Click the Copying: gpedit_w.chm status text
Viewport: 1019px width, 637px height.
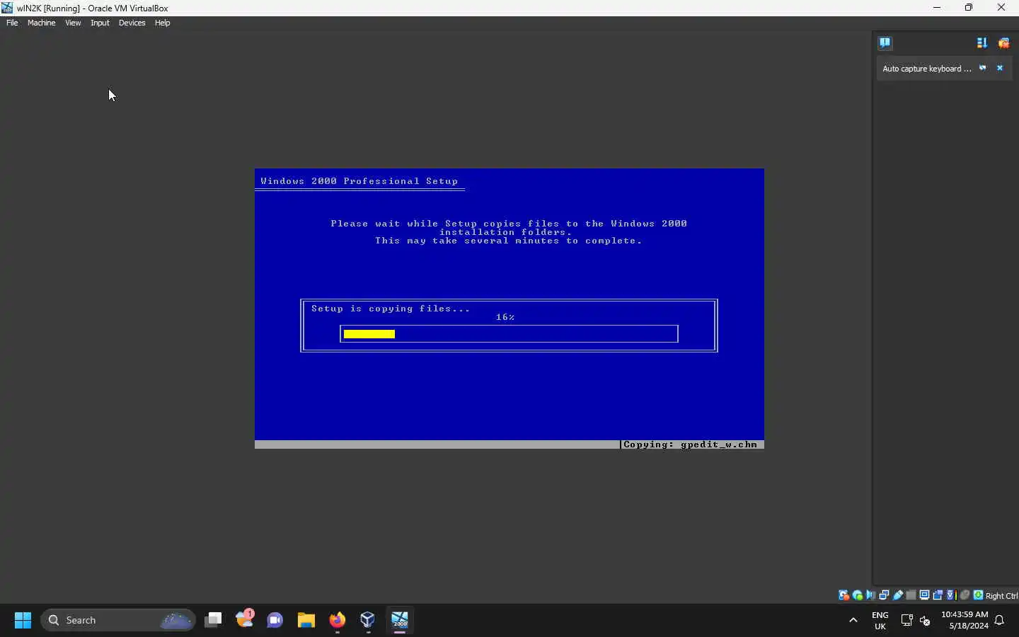pos(690,444)
